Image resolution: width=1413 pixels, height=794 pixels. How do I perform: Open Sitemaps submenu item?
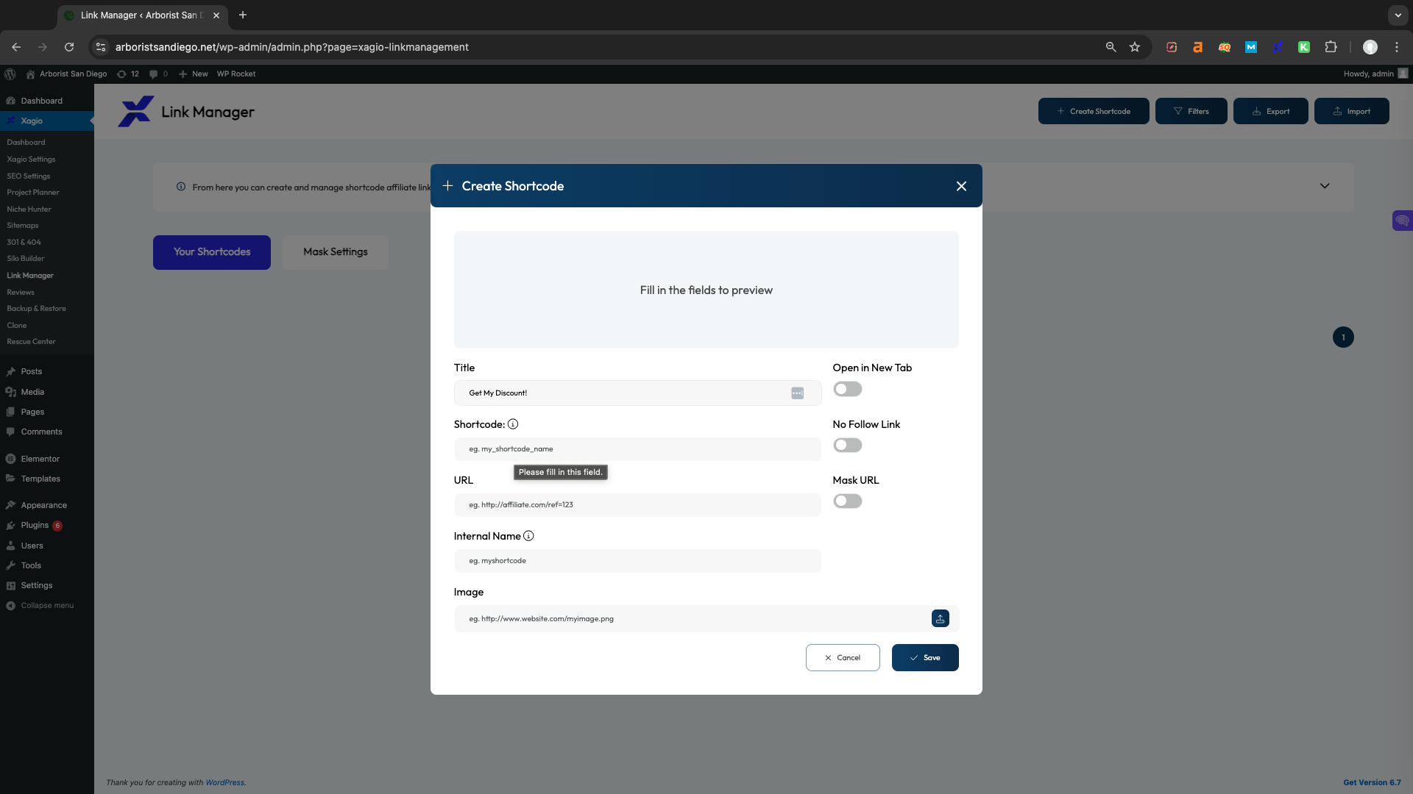(x=23, y=226)
